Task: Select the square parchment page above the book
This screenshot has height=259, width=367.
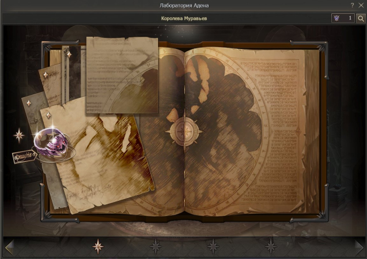Action: click(x=122, y=75)
